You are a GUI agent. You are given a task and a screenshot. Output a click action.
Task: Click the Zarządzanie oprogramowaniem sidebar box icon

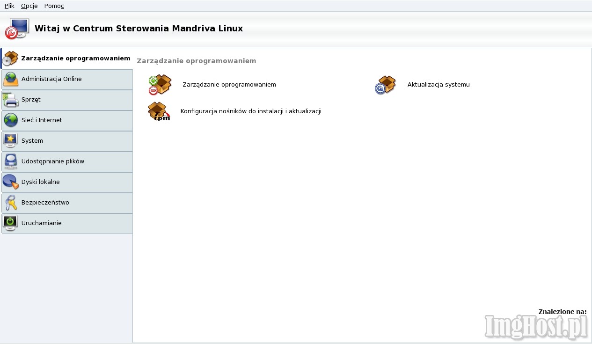coord(10,59)
